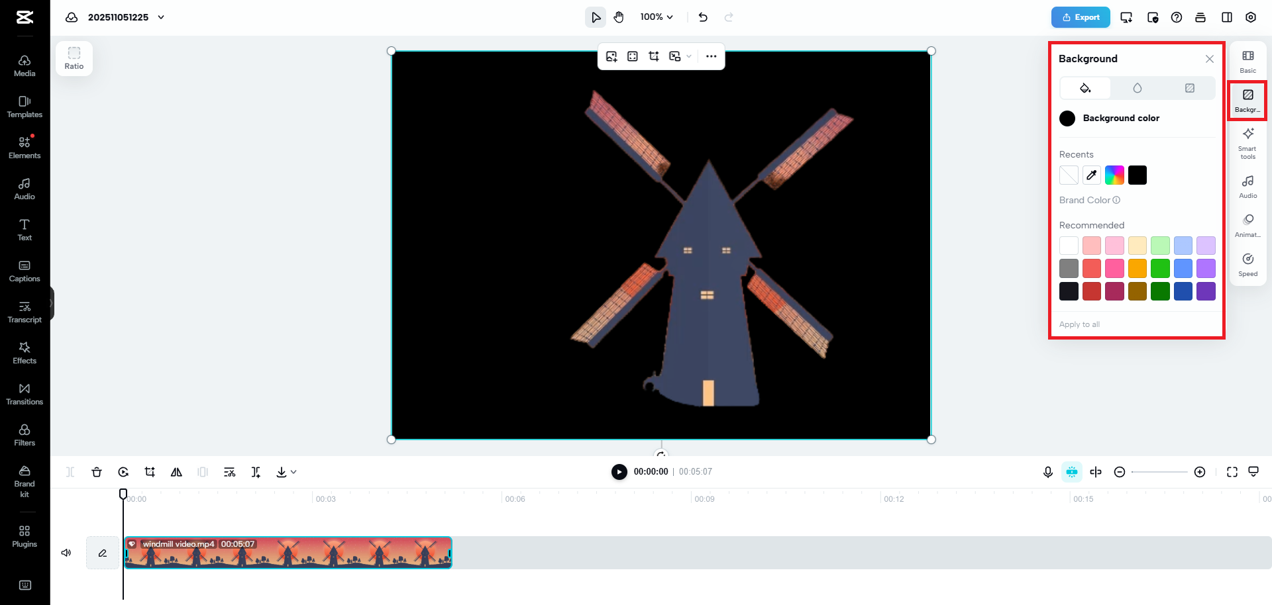Click the fit-to-frame icon in canvas toolbar

click(x=633, y=56)
